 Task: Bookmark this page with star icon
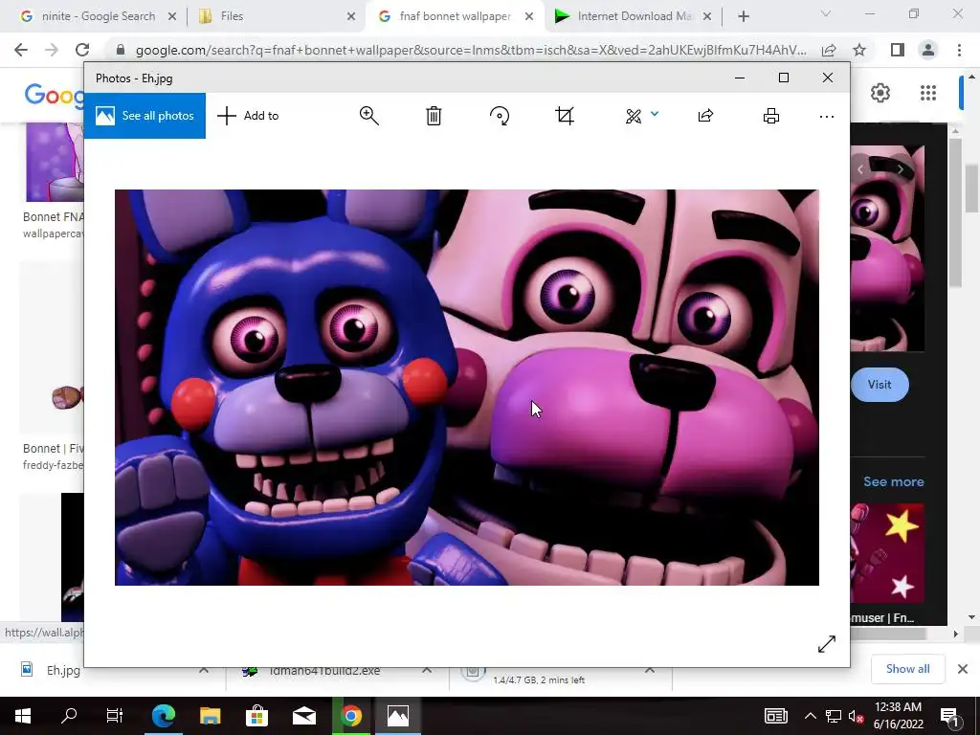tap(859, 50)
